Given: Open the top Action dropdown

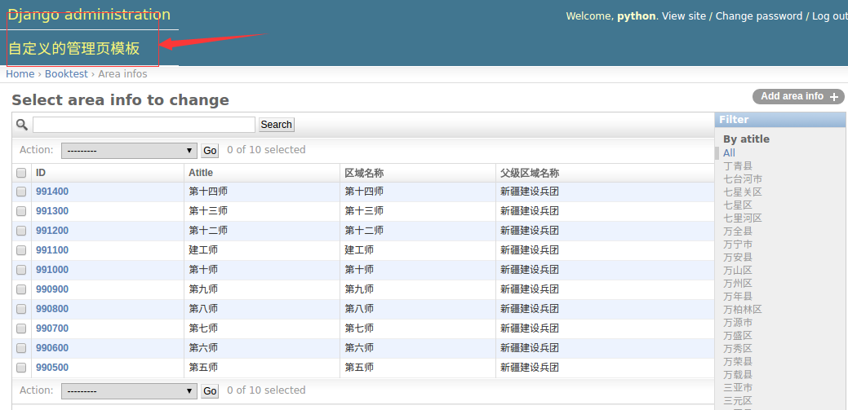Looking at the screenshot, I should (129, 151).
